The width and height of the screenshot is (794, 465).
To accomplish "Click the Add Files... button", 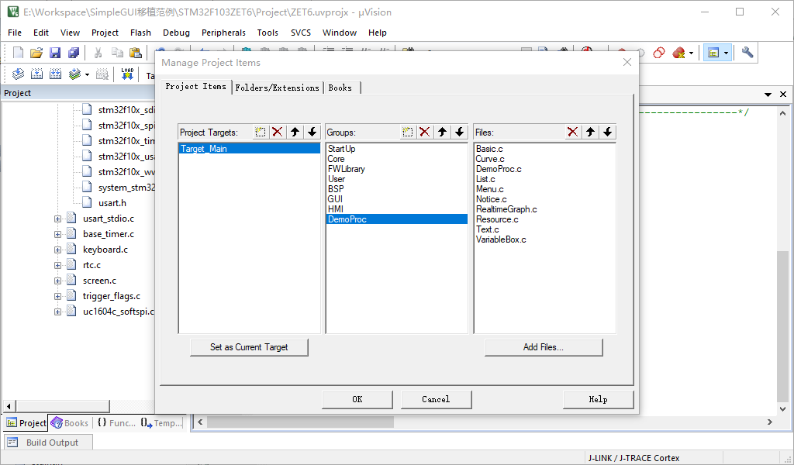I will (x=544, y=347).
